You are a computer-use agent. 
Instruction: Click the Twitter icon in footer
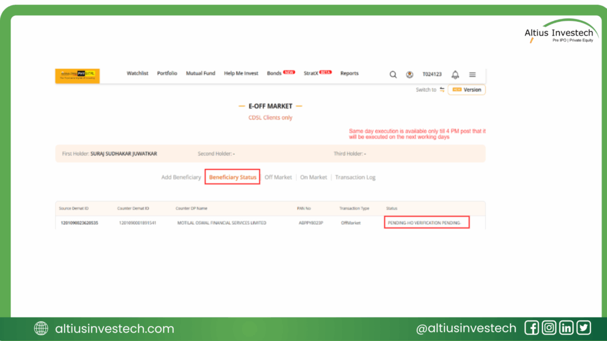click(x=584, y=328)
